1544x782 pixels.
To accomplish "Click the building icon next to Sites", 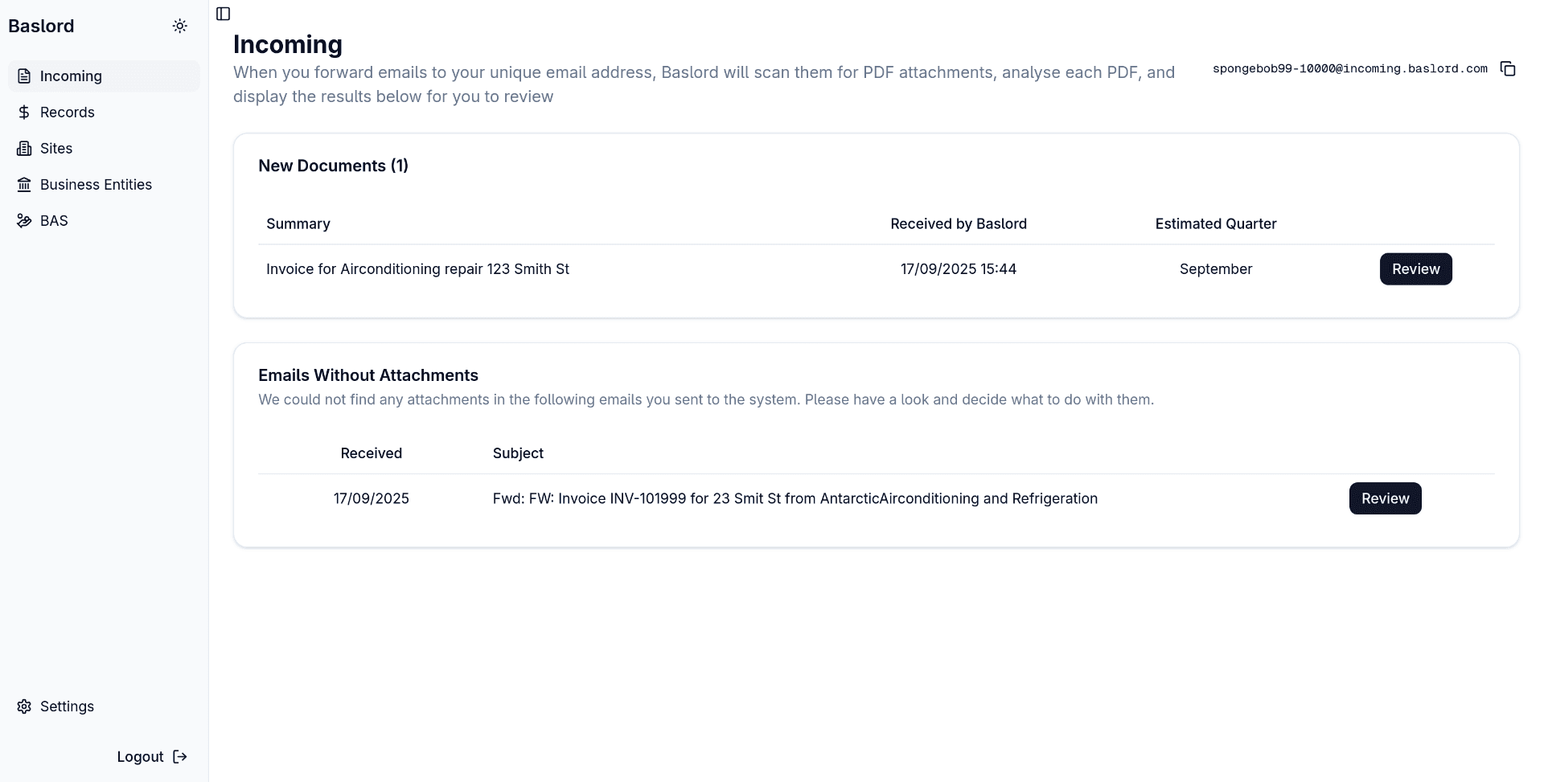I will (24, 148).
